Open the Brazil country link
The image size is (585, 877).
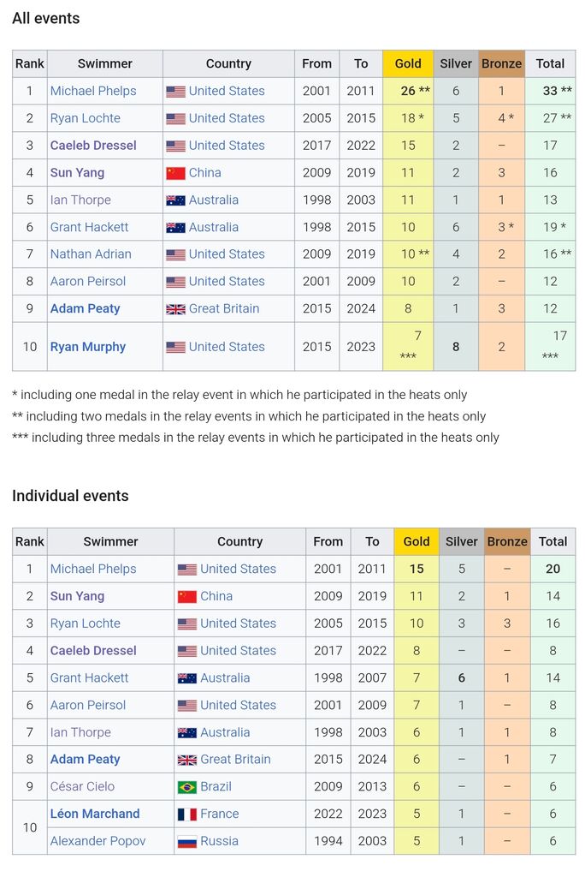pyautogui.click(x=216, y=786)
